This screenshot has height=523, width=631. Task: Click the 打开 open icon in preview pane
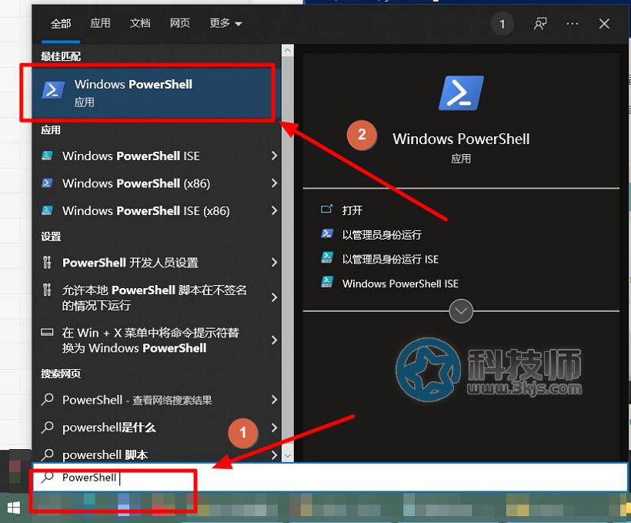[x=326, y=209]
